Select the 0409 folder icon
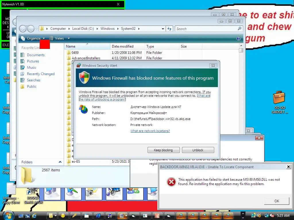The height and width of the screenshot is (220, 294). (x=69, y=53)
